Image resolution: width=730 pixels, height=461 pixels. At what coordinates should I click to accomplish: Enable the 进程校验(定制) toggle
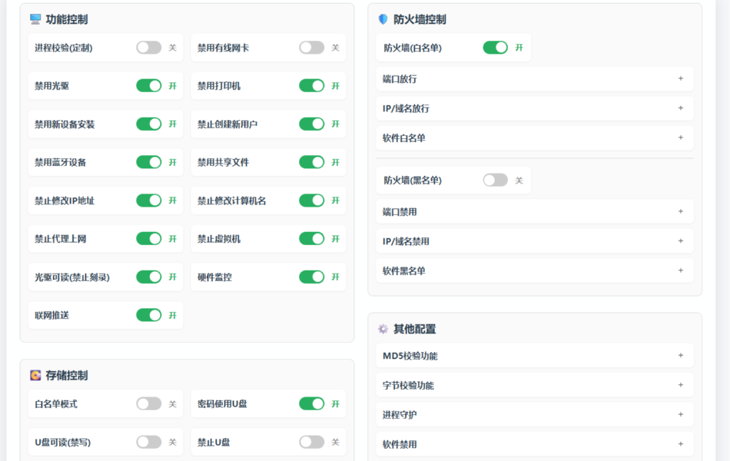pyautogui.click(x=149, y=48)
